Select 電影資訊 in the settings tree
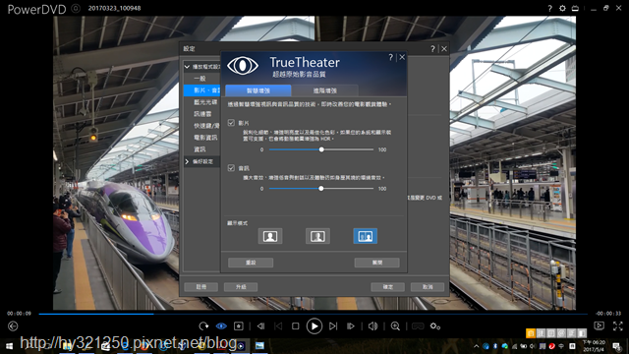This screenshot has height=354, width=629. pos(205,138)
